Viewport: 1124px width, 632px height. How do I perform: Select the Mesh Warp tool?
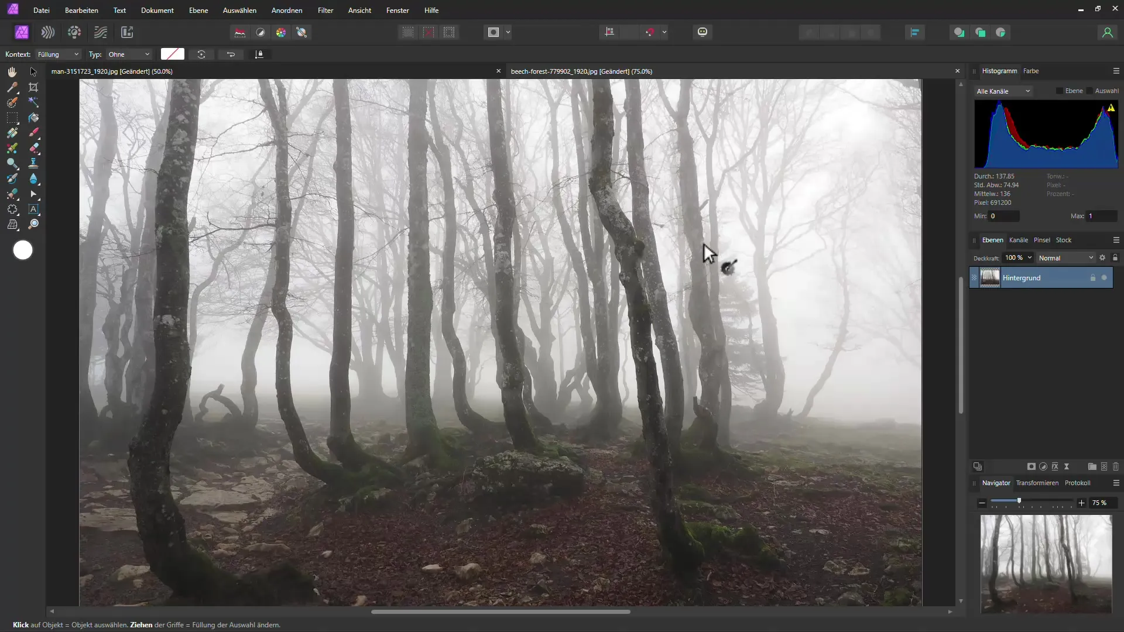click(12, 224)
